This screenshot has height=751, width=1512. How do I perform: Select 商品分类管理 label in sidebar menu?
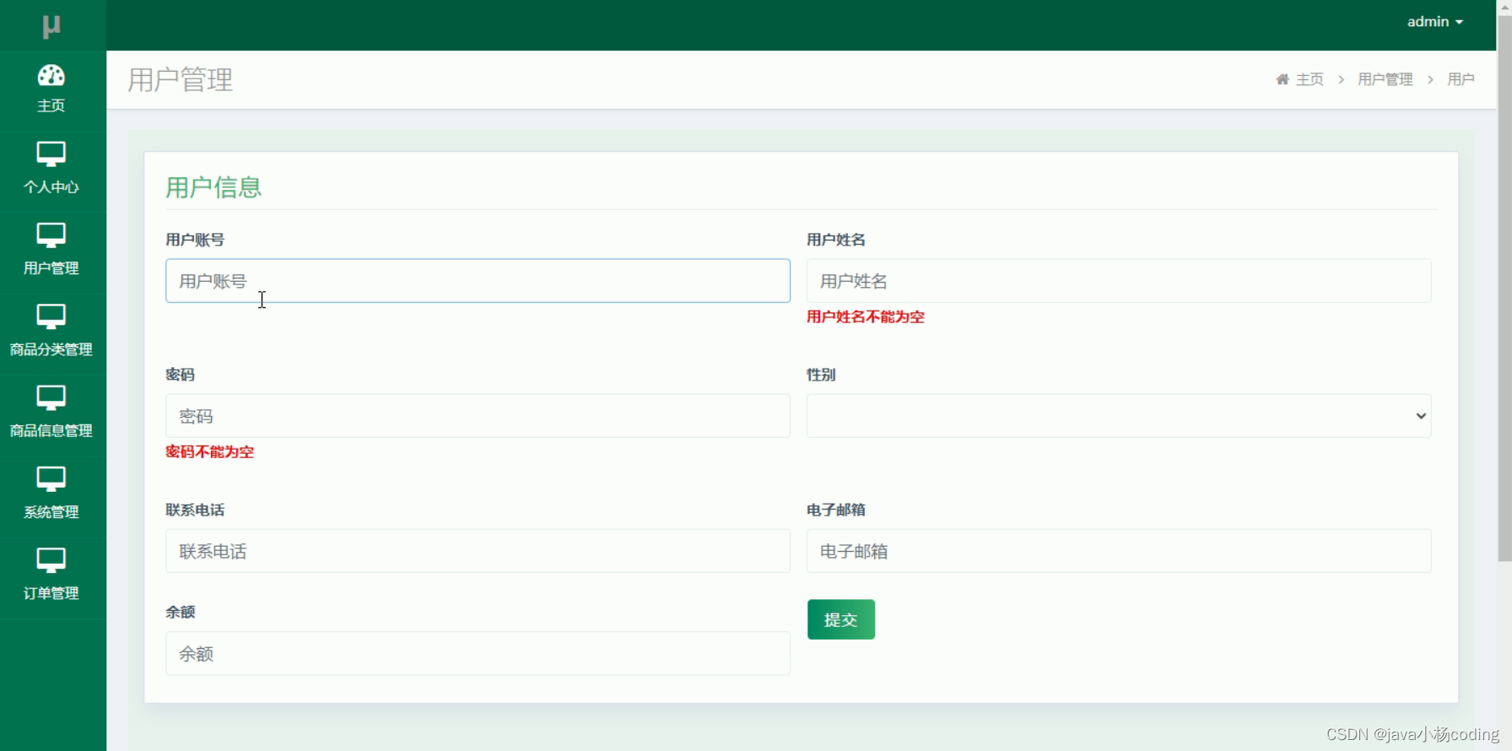coord(51,349)
